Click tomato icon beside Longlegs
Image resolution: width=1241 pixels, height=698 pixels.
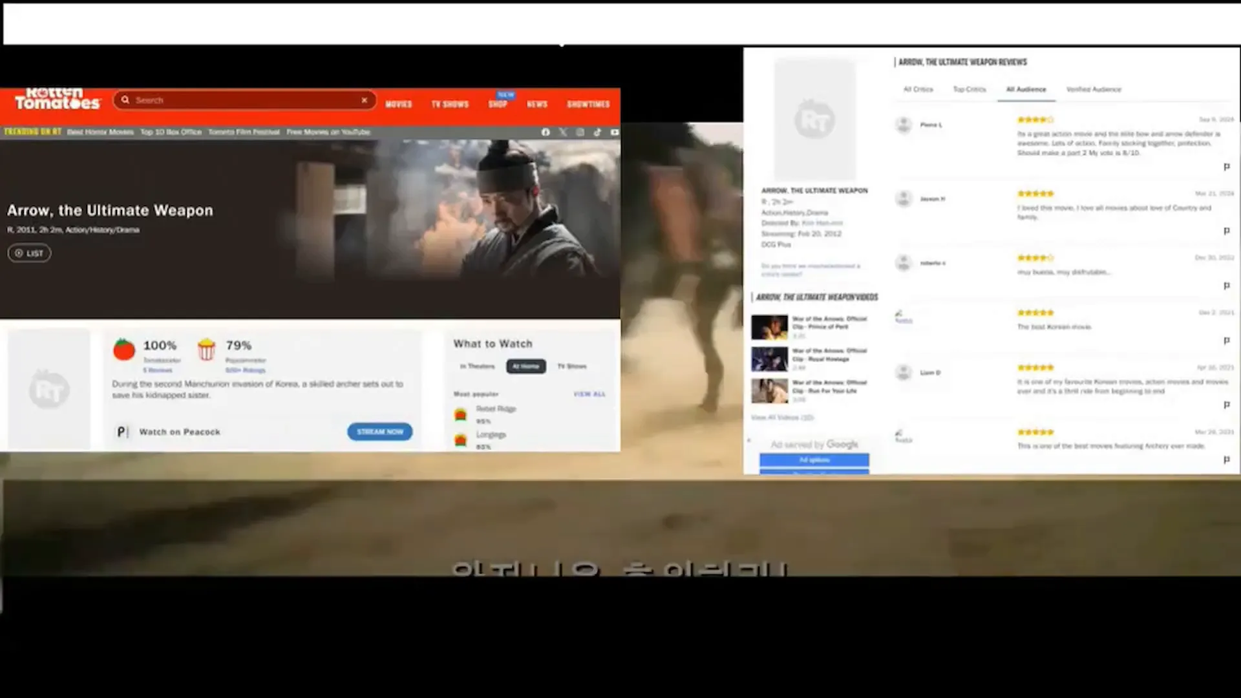coord(460,440)
